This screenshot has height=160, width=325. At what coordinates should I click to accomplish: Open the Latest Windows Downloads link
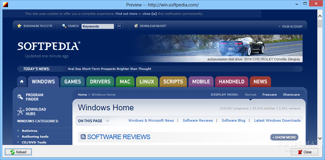[277, 120]
